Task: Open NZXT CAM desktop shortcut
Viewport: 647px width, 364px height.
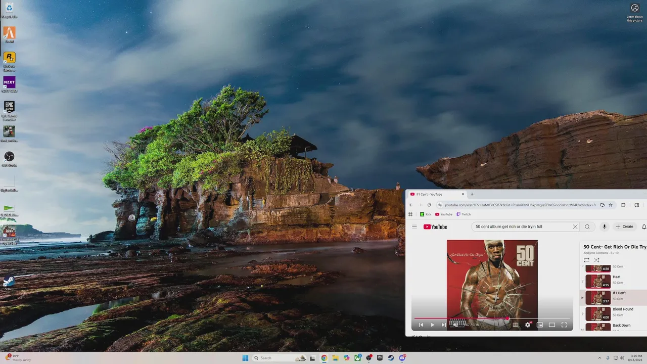Action: coord(9,84)
